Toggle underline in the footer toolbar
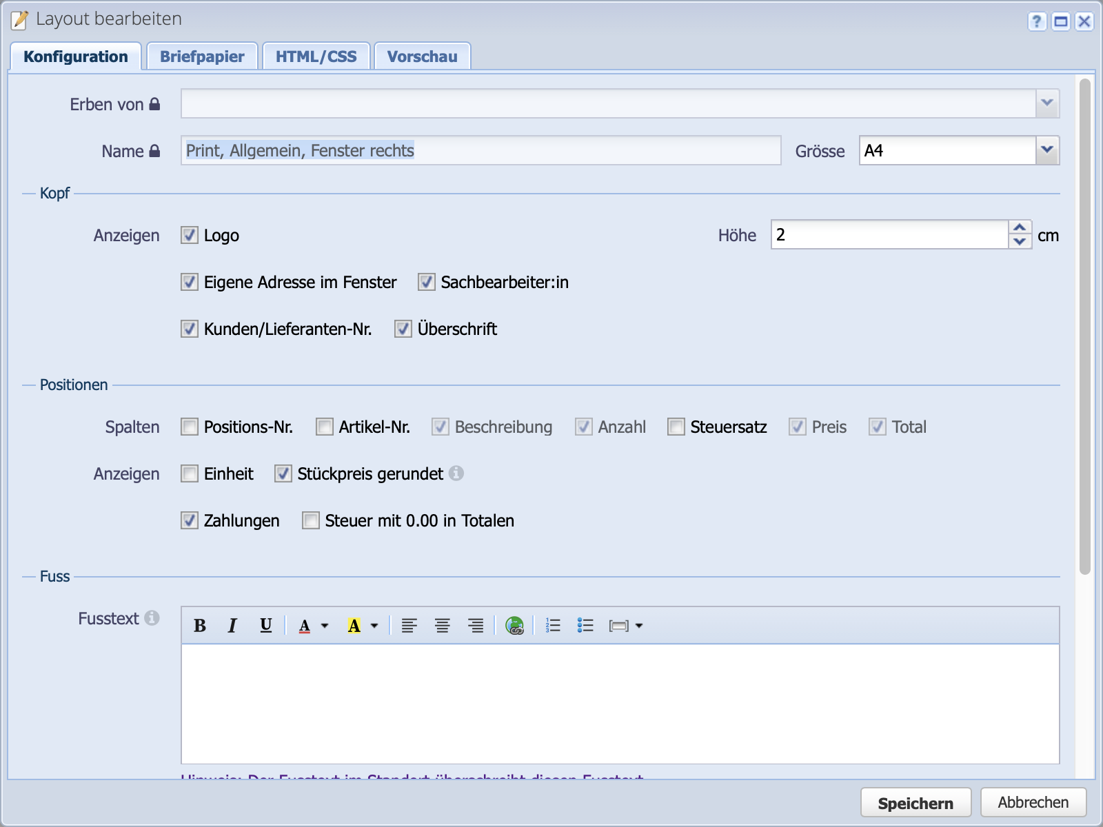Viewport: 1103px width, 827px height. click(265, 626)
